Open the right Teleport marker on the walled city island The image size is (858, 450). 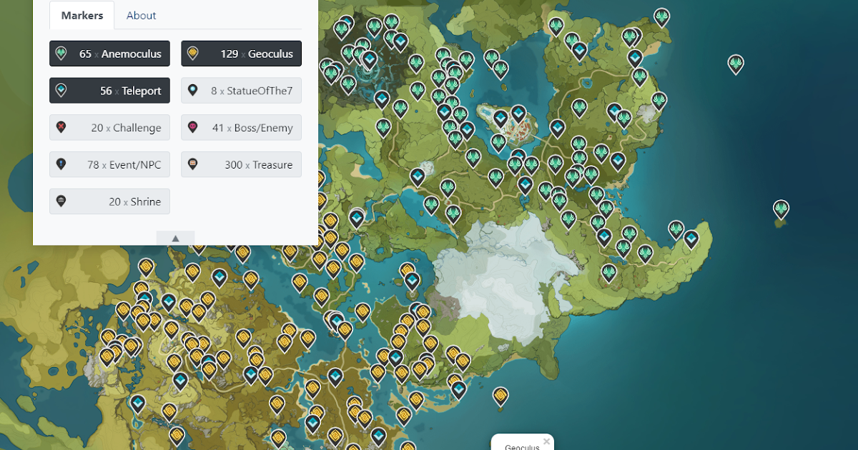518,114
